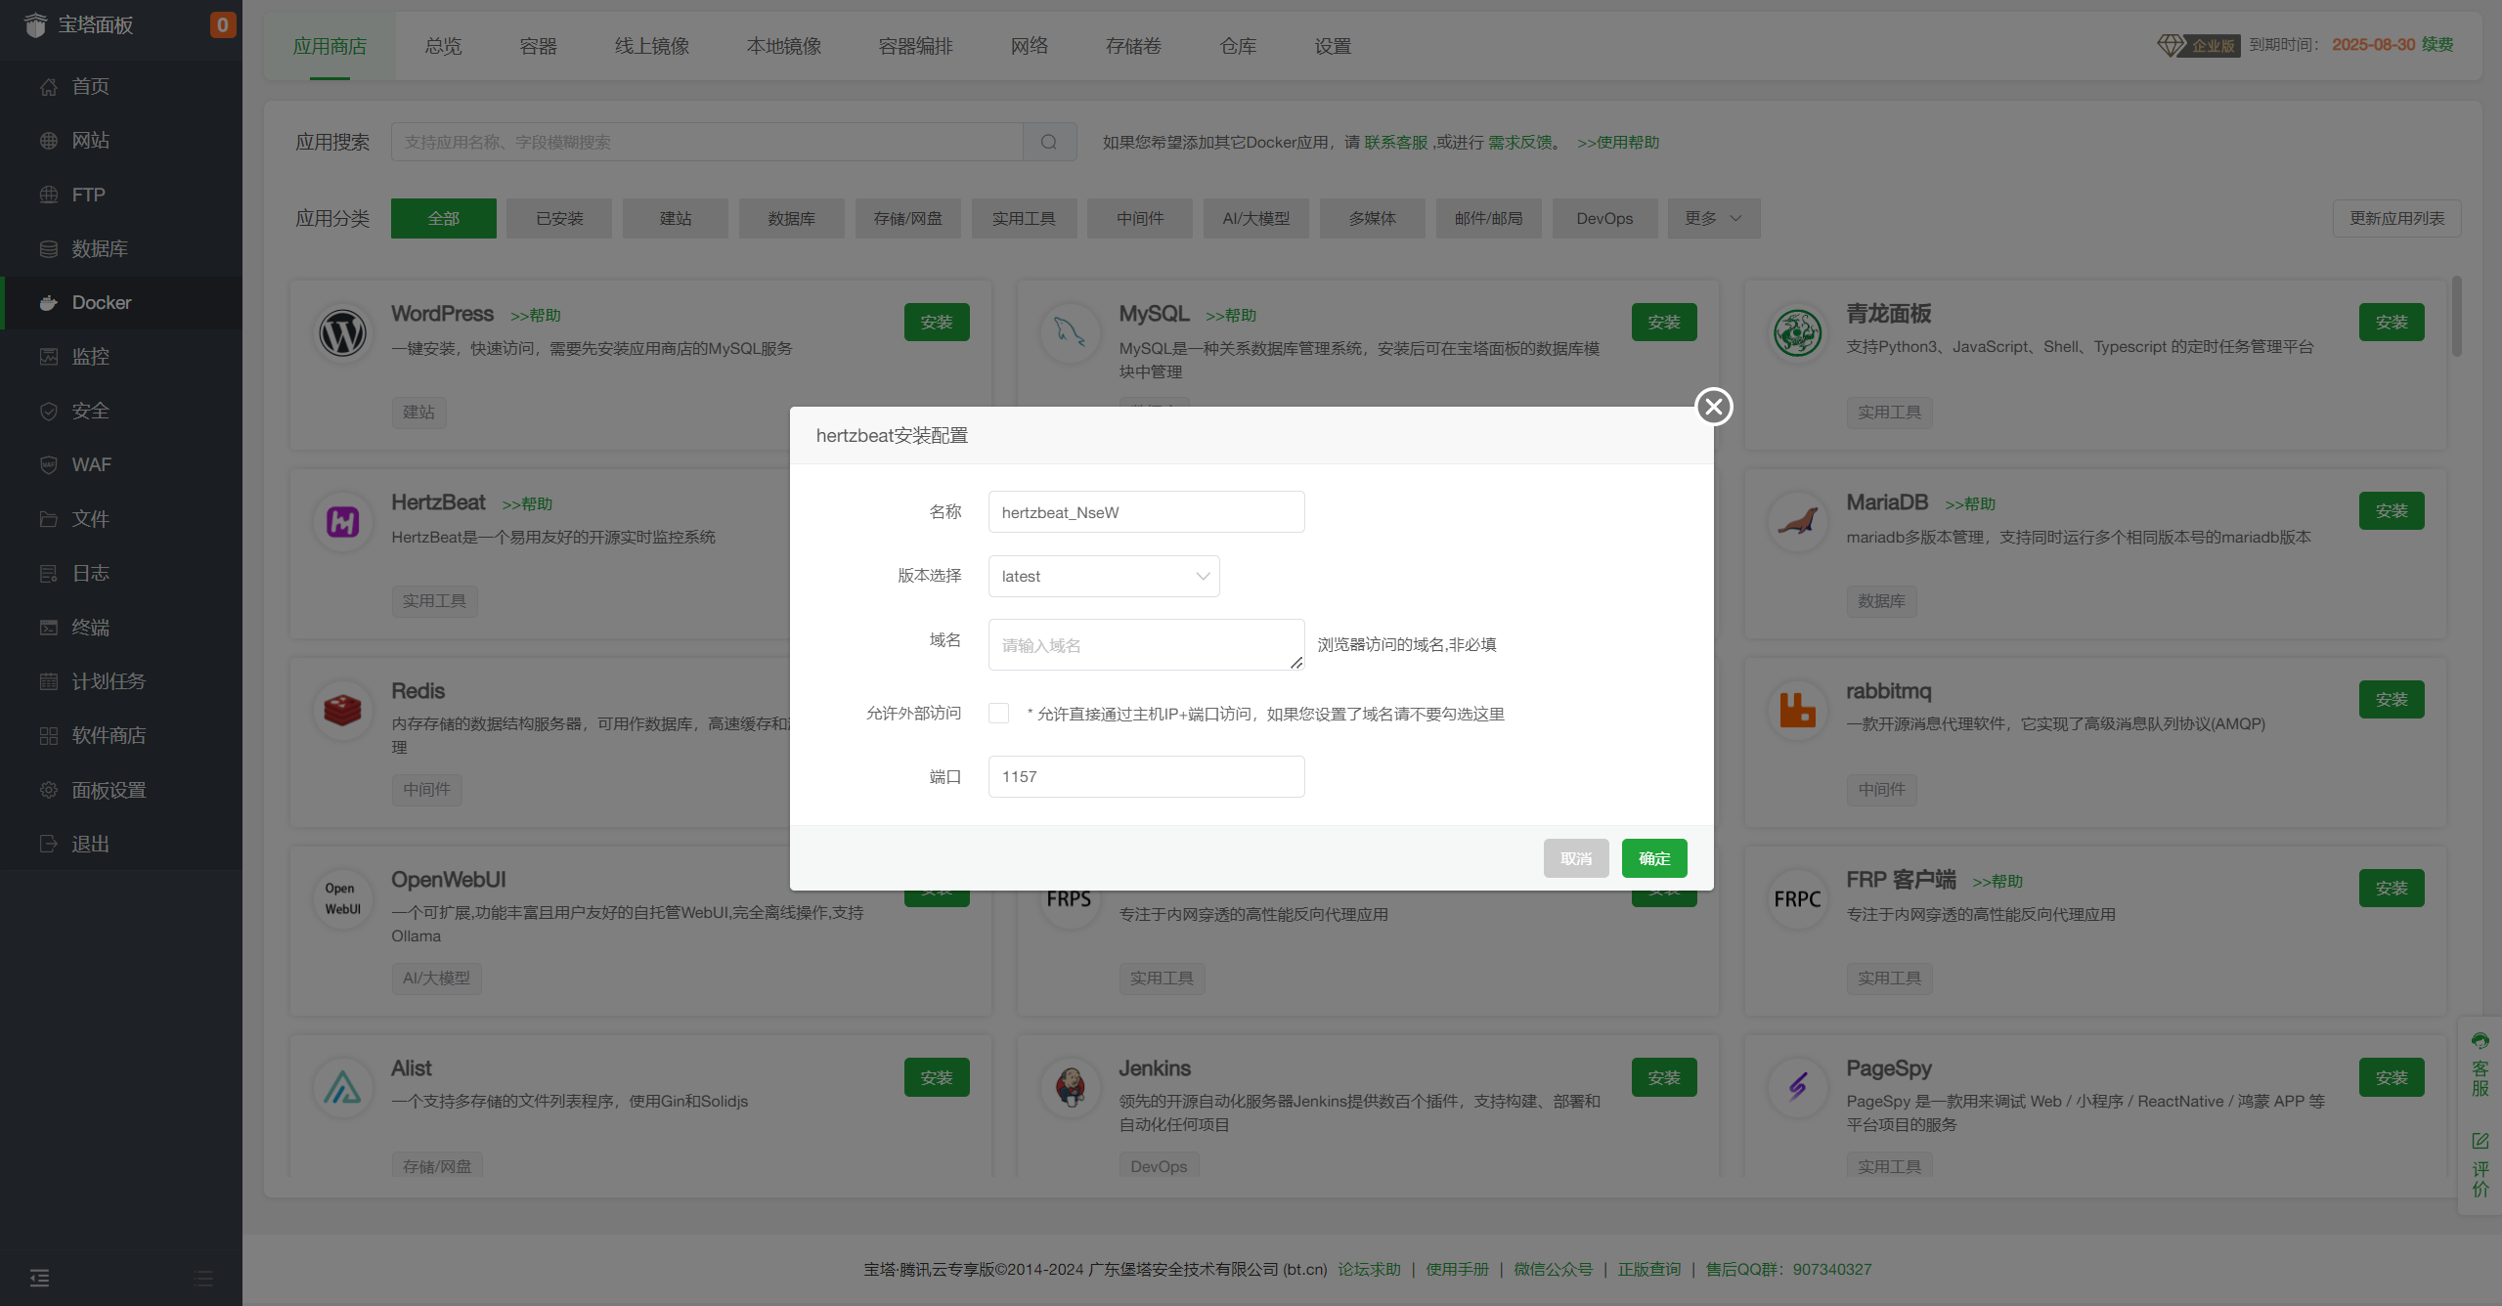This screenshot has width=2502, height=1306.
Task: Click the 续费 renew link
Action: coord(2437,45)
